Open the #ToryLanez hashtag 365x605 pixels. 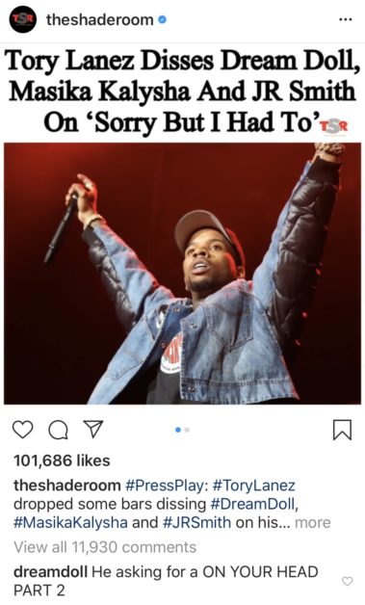pos(253,486)
